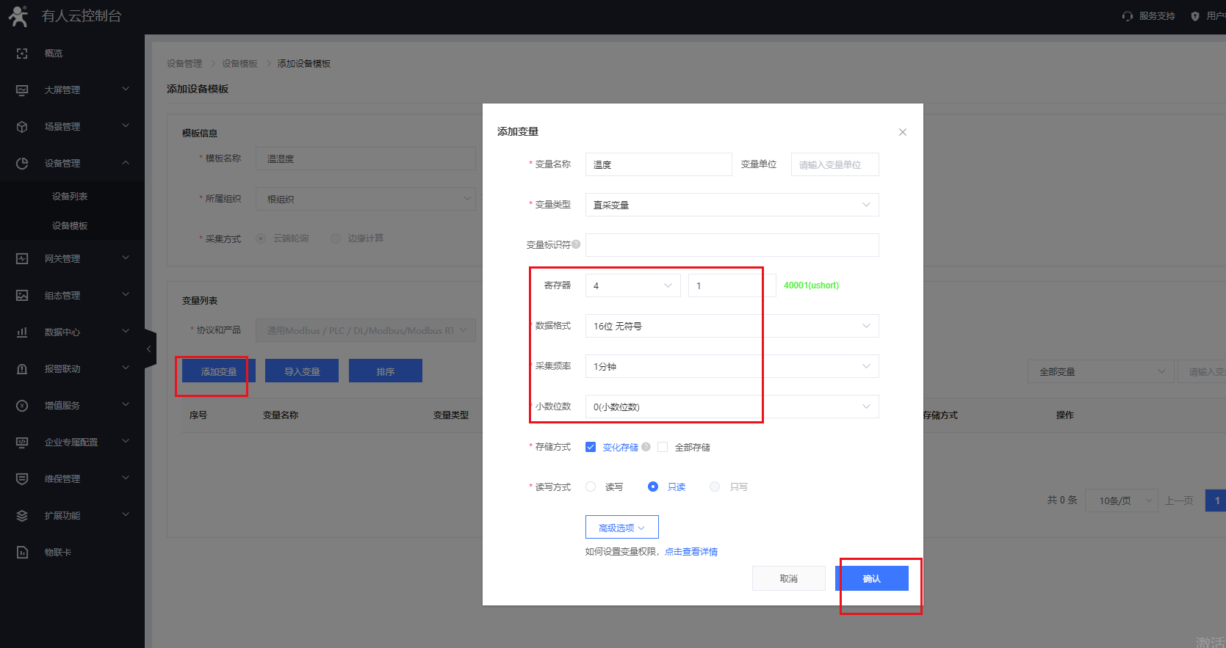Screen dimensions: 1226x648
Task: Select the 读写 radio button
Action: tap(591, 487)
